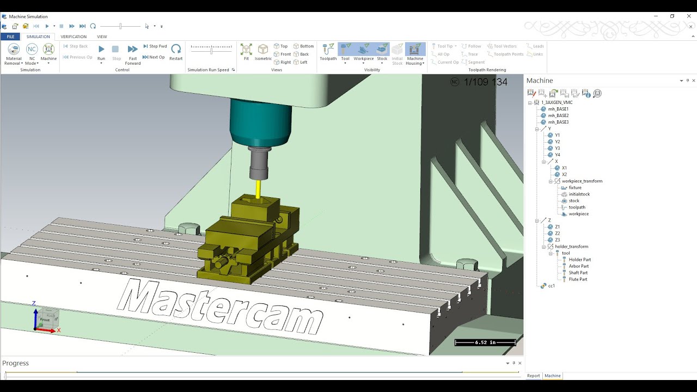
Task: Set view to Right
Action: (x=282, y=62)
